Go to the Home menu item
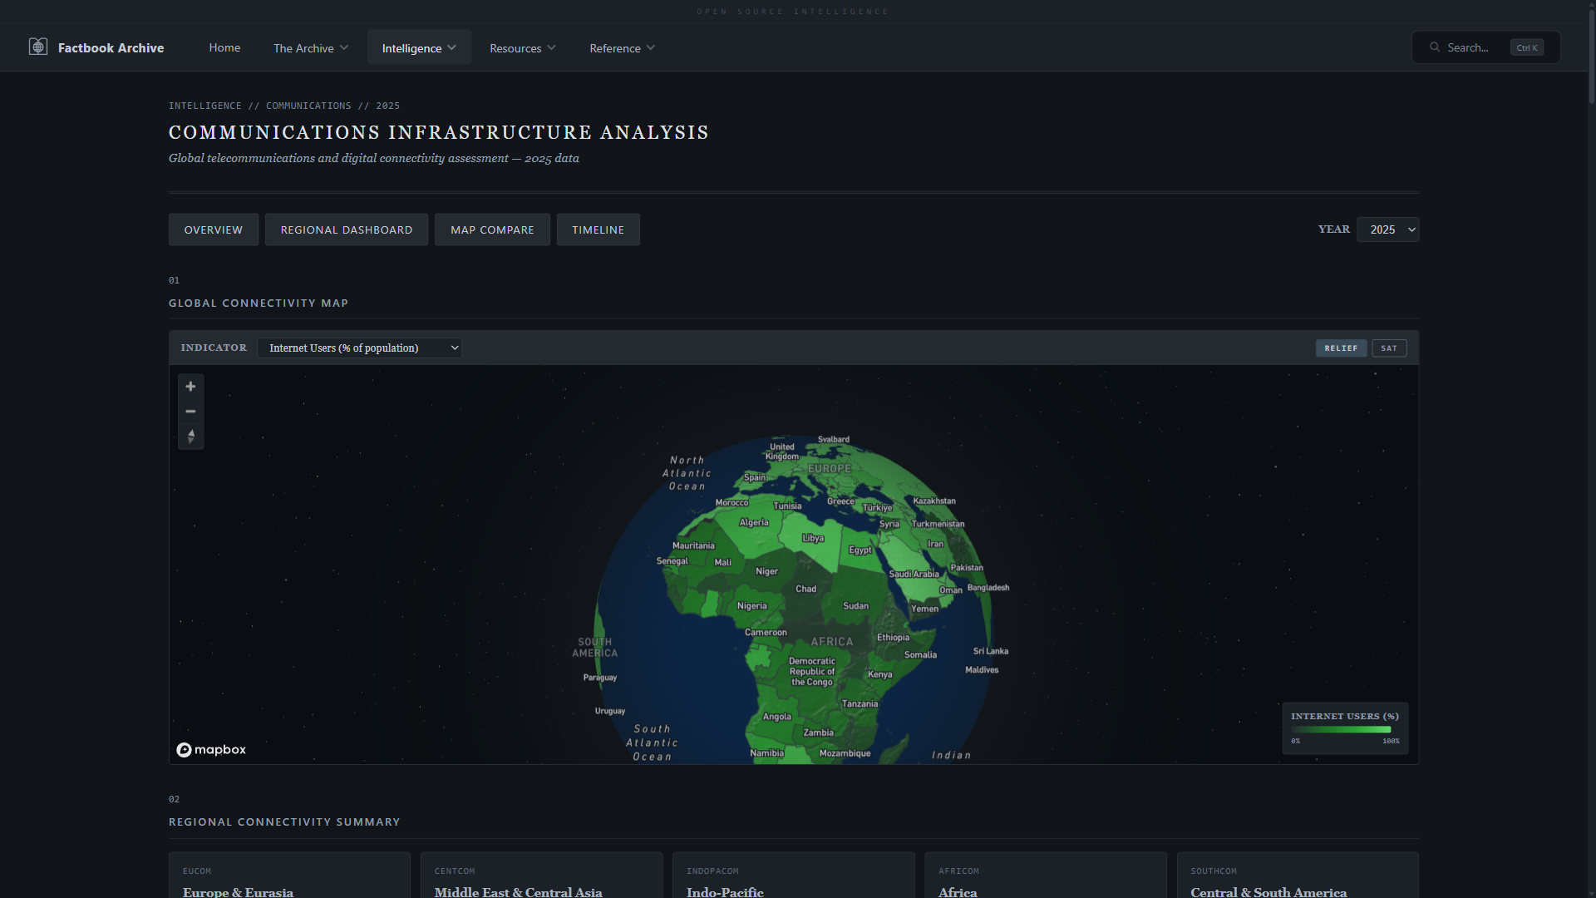The width and height of the screenshot is (1596, 898). pyautogui.click(x=224, y=47)
